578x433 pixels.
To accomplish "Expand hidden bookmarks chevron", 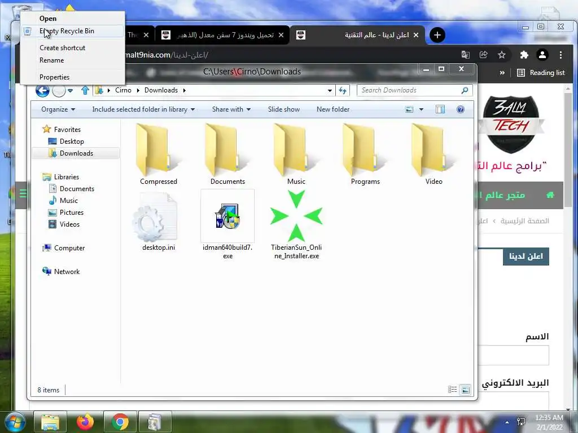I will (x=502, y=73).
